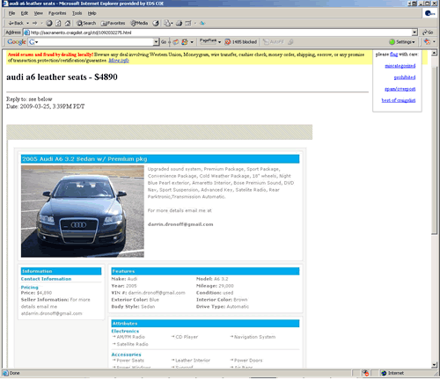440x380 pixels.
Task: Click the Stop loading icon
Action: click(x=49, y=23)
